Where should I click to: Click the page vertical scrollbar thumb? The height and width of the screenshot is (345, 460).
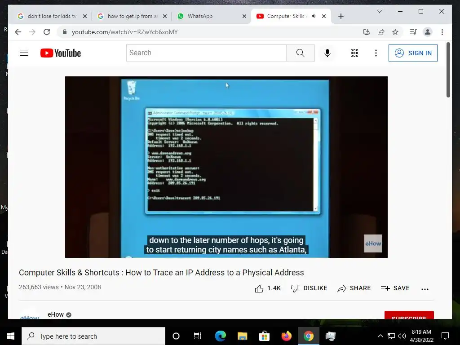(448, 70)
